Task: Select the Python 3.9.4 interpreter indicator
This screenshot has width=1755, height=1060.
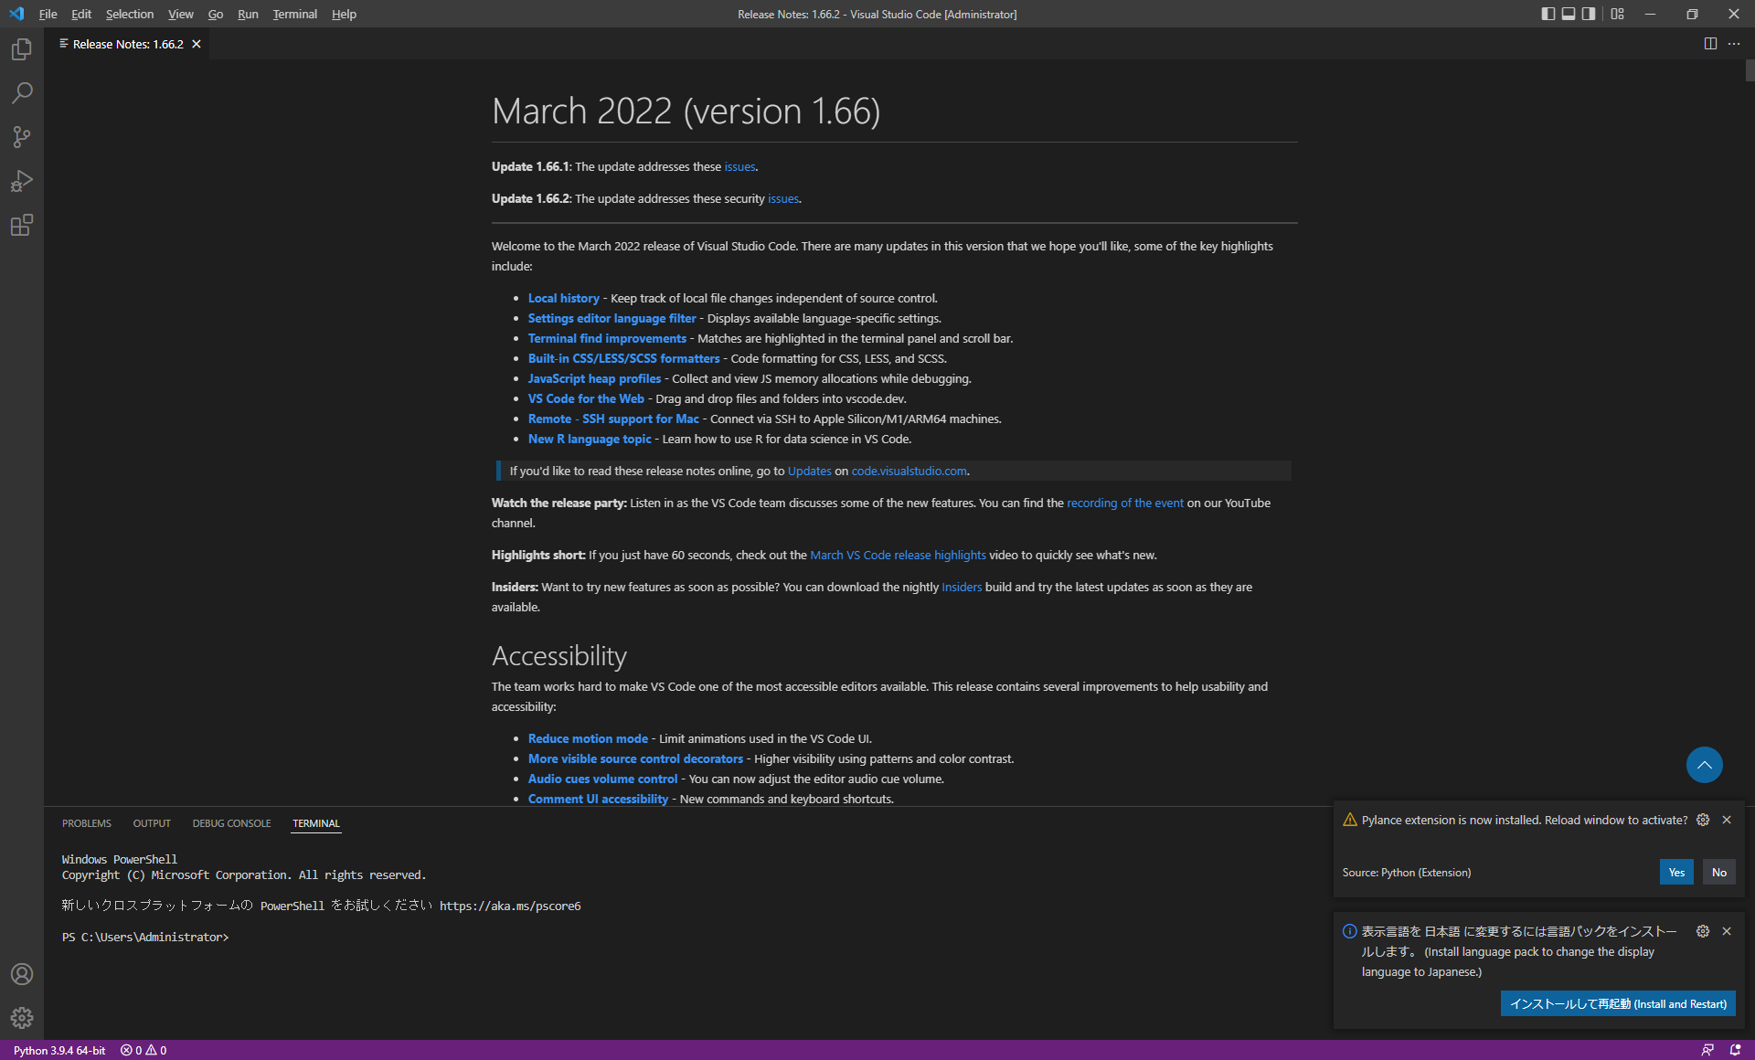Action: click(58, 1050)
